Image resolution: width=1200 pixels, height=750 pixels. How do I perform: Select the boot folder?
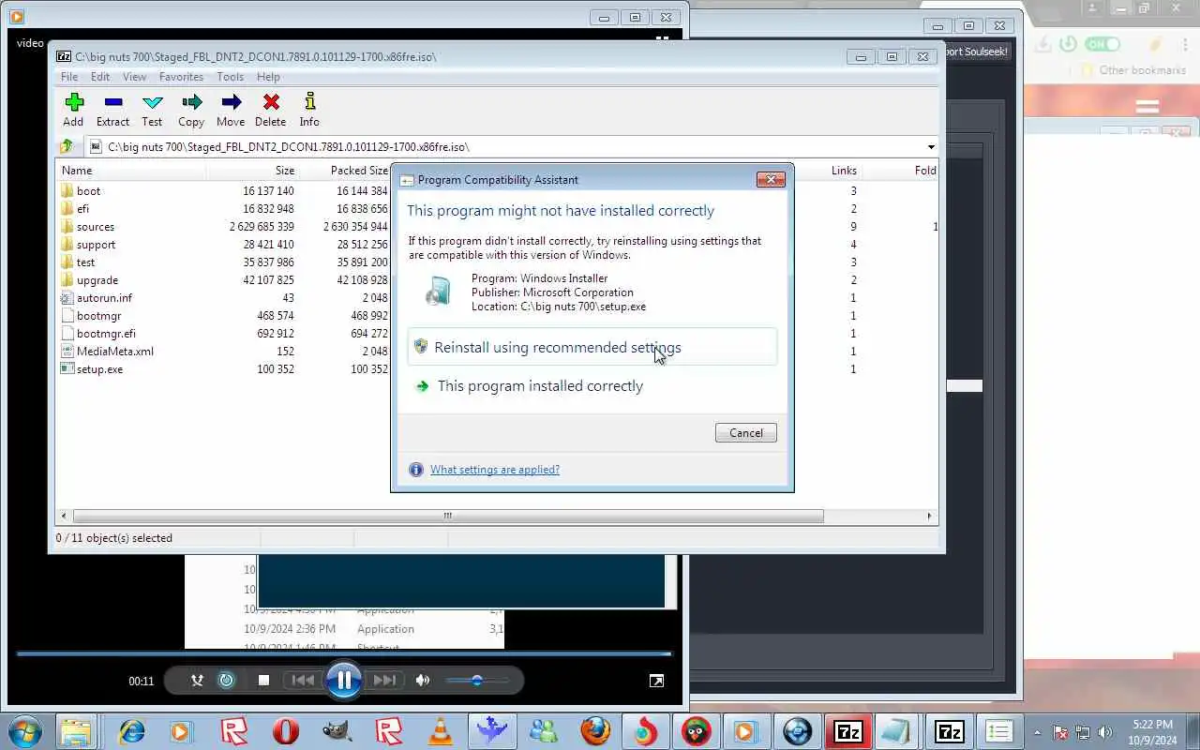[88, 190]
